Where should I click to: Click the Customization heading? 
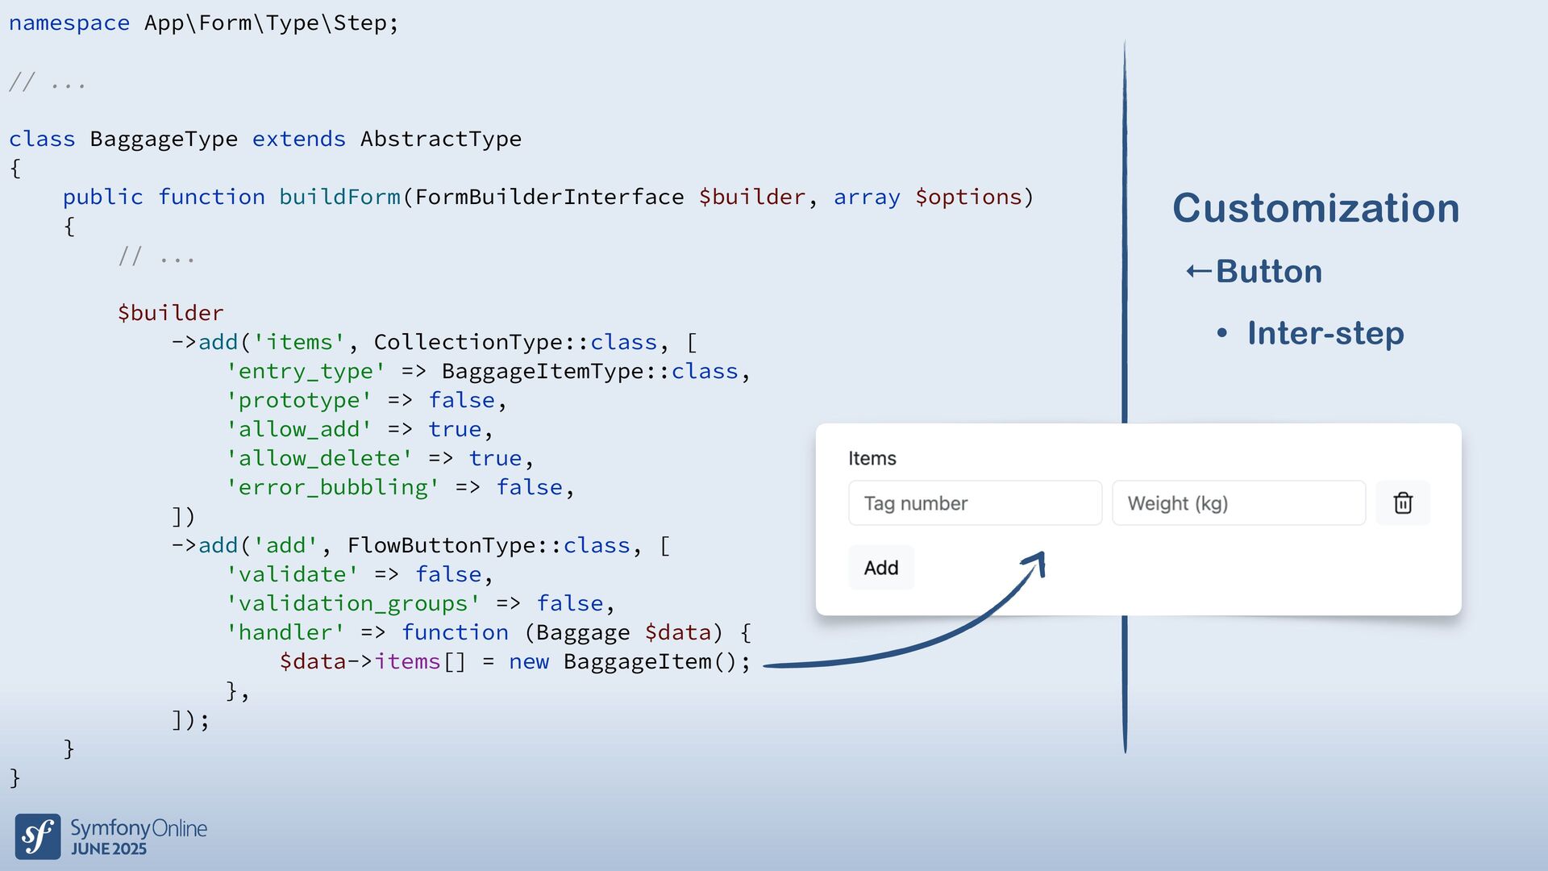click(x=1316, y=208)
